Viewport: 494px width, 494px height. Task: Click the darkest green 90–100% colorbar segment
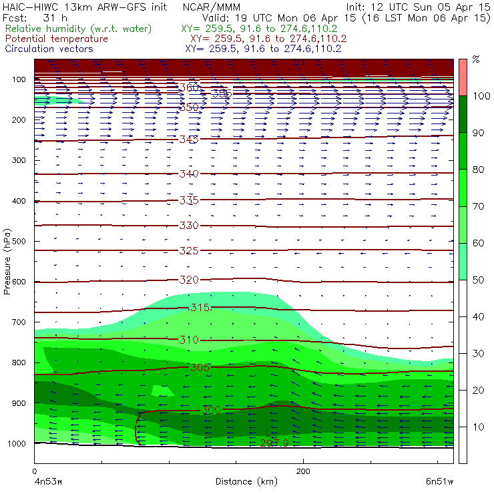(x=463, y=114)
